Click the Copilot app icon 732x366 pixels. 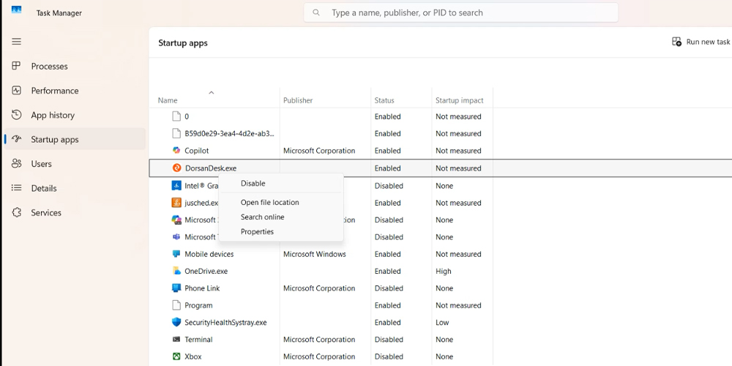176,151
